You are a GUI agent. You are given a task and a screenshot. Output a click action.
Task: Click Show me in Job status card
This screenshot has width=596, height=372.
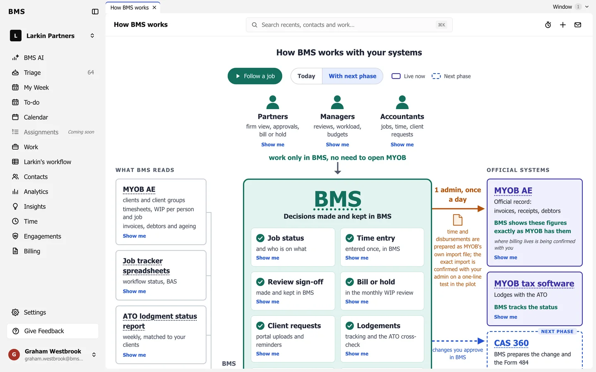[268, 258]
